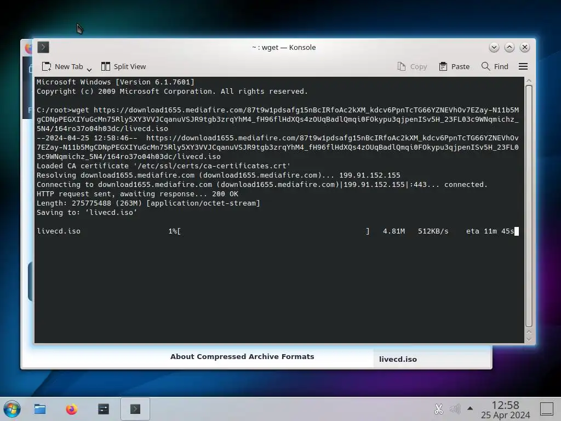Paste clipboard into the terminal

click(x=454, y=66)
